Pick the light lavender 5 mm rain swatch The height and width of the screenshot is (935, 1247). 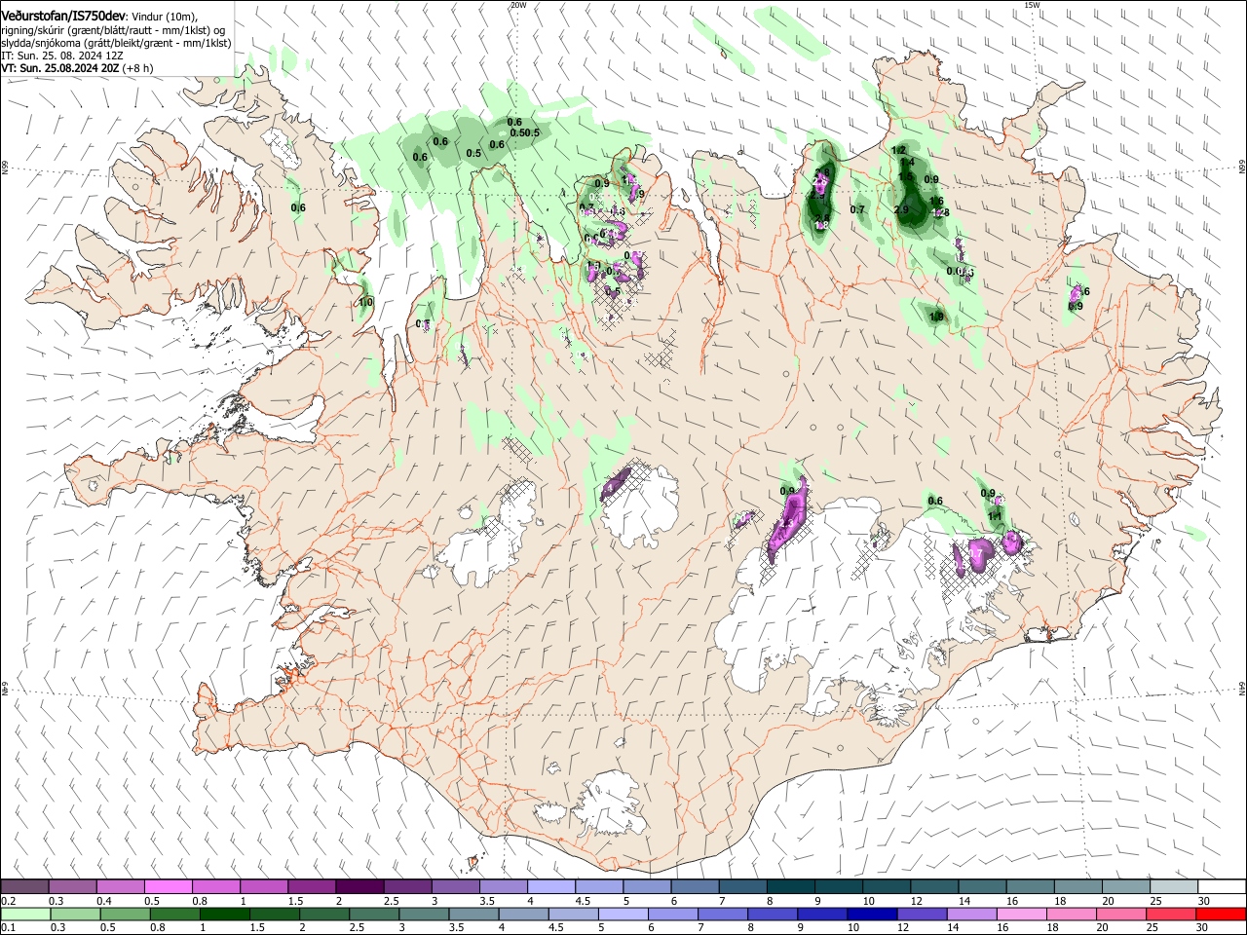click(623, 914)
